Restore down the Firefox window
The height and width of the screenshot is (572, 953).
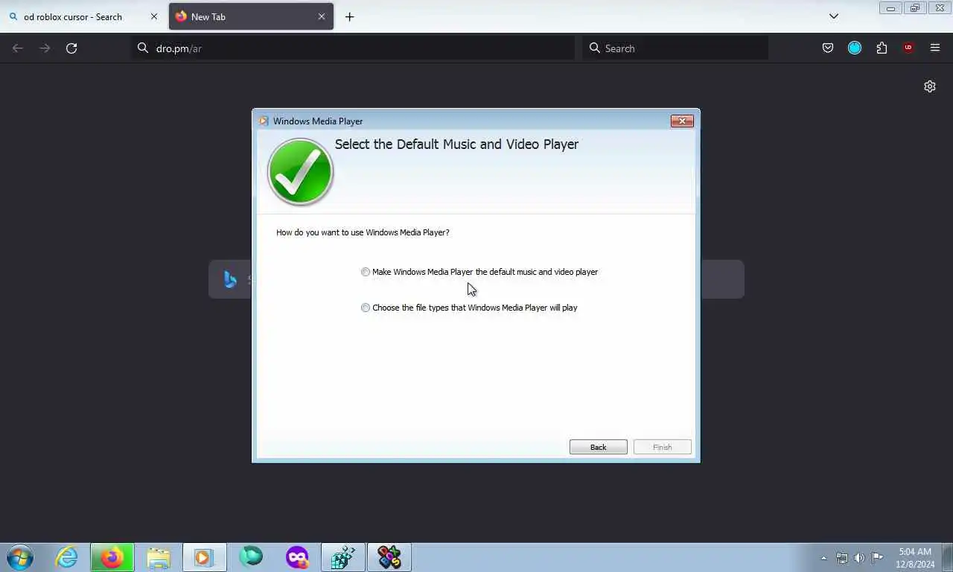(x=915, y=8)
